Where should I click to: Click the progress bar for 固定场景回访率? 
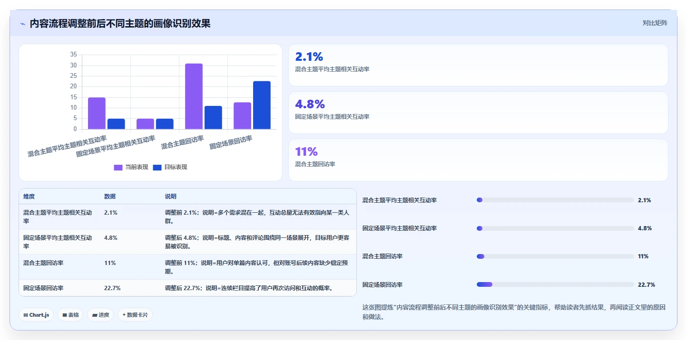pos(555,284)
